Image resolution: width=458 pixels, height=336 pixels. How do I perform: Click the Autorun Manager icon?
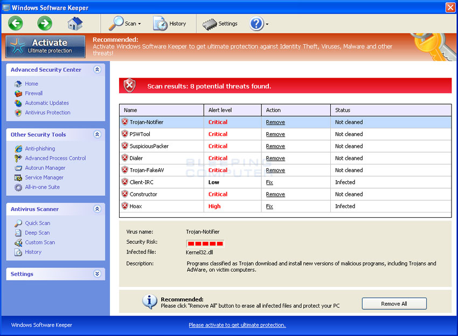point(18,168)
